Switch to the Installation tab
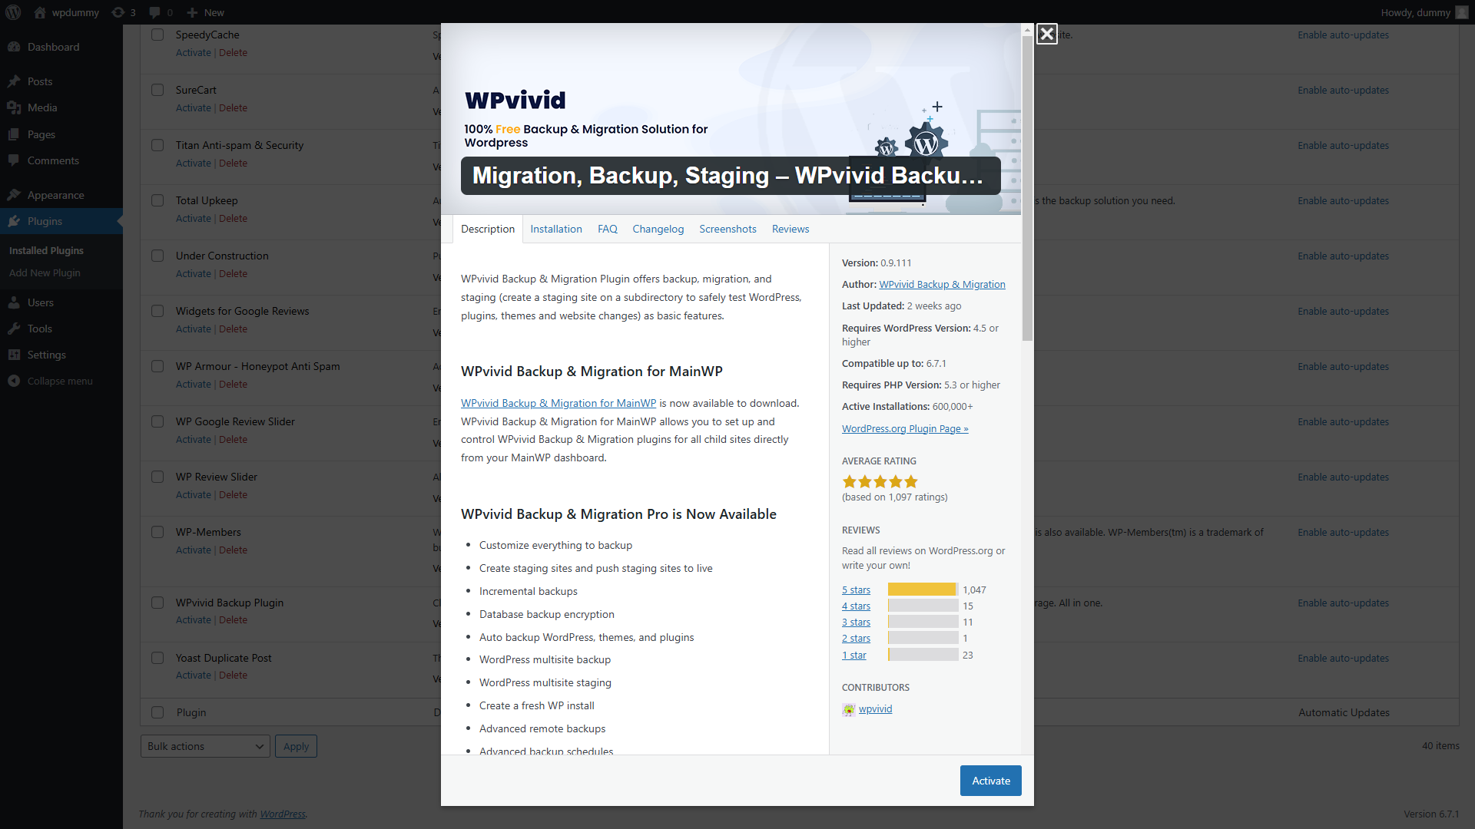The image size is (1475, 829). point(556,229)
